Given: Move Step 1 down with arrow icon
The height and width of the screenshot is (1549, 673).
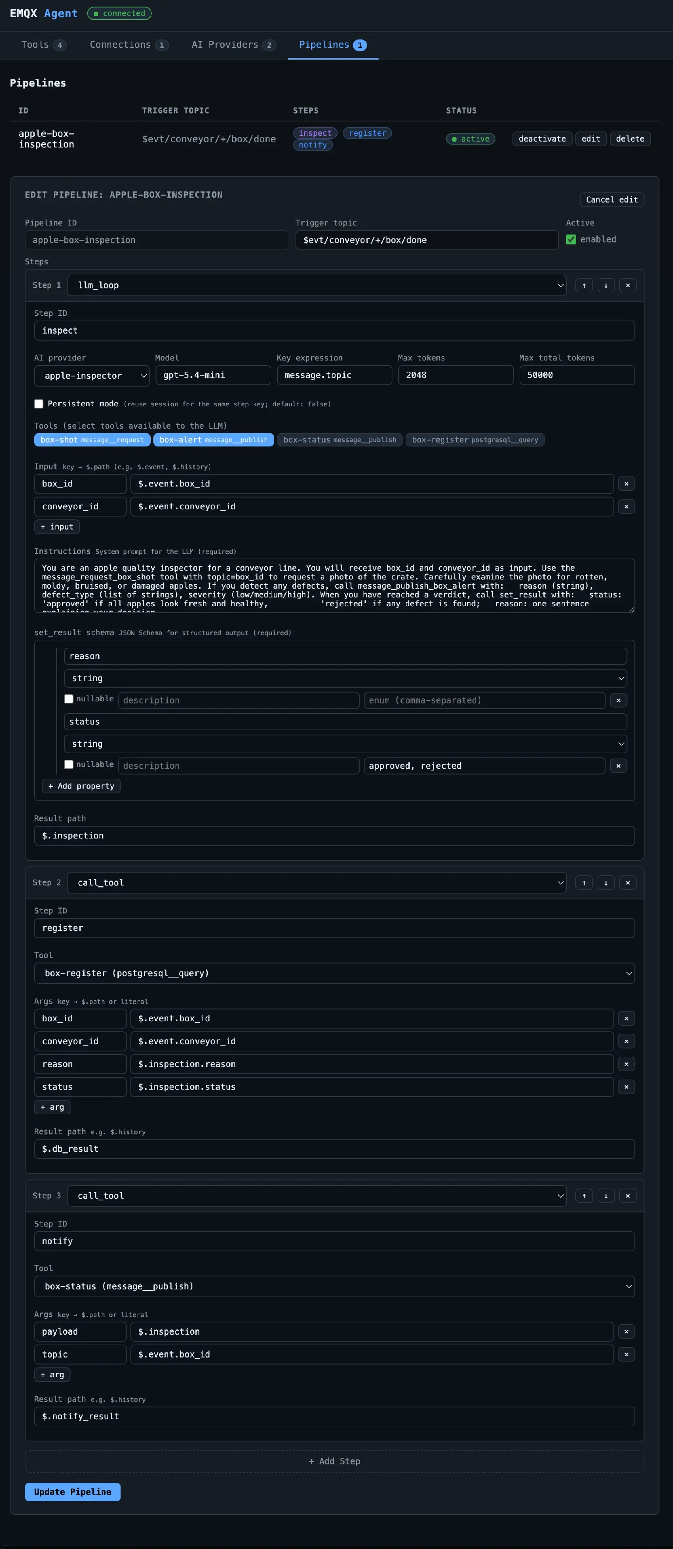Looking at the screenshot, I should pyautogui.click(x=606, y=285).
